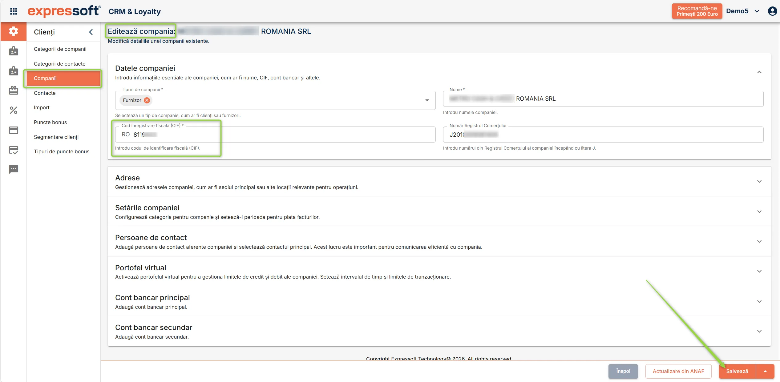The height and width of the screenshot is (382, 780).
Task: Expand the Adrese section
Action: pyautogui.click(x=759, y=182)
